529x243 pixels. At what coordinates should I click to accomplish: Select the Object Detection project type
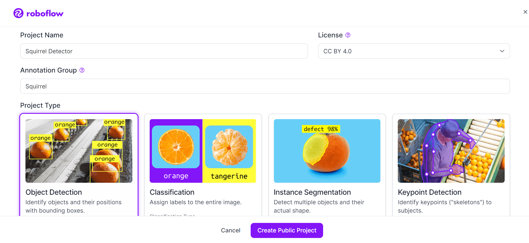[x=79, y=165]
